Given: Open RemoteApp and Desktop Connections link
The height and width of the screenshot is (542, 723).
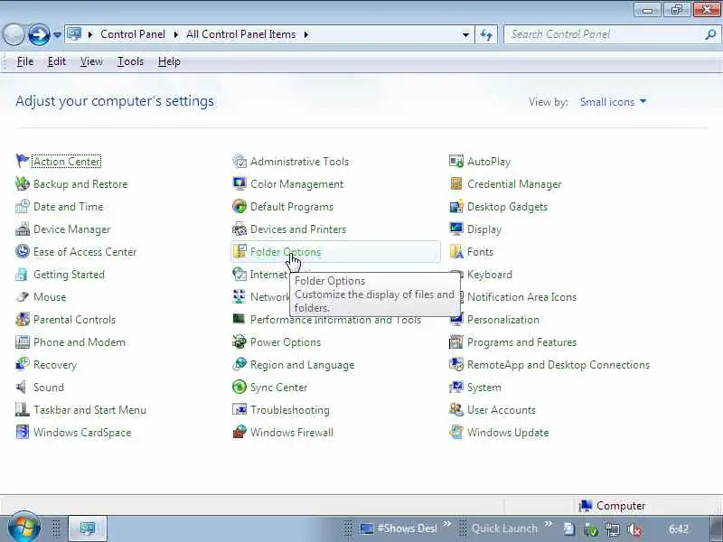Looking at the screenshot, I should pyautogui.click(x=559, y=365).
